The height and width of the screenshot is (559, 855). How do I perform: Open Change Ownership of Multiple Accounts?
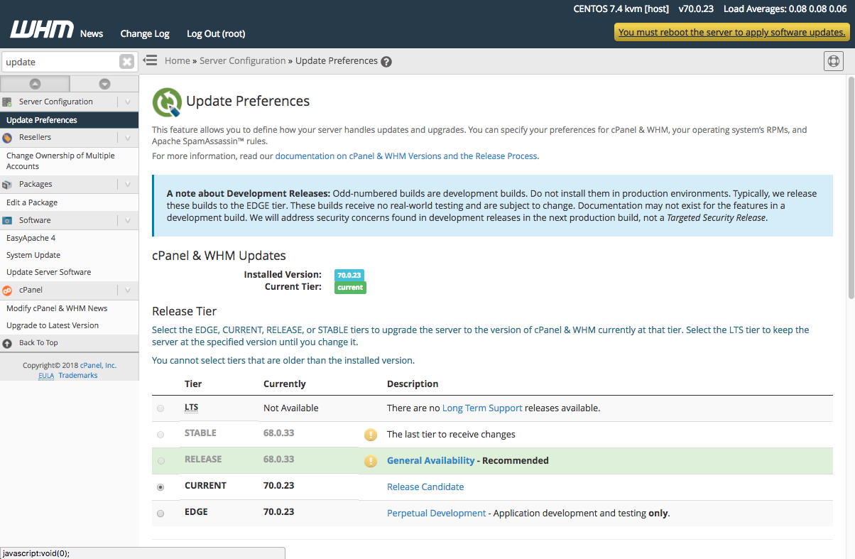pyautogui.click(x=60, y=161)
